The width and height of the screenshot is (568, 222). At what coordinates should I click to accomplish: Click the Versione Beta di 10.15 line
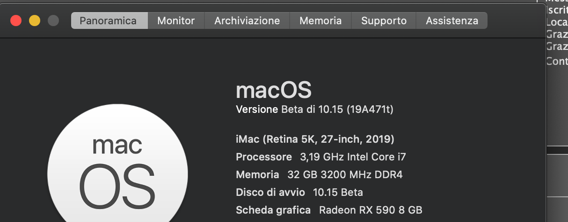(x=314, y=110)
